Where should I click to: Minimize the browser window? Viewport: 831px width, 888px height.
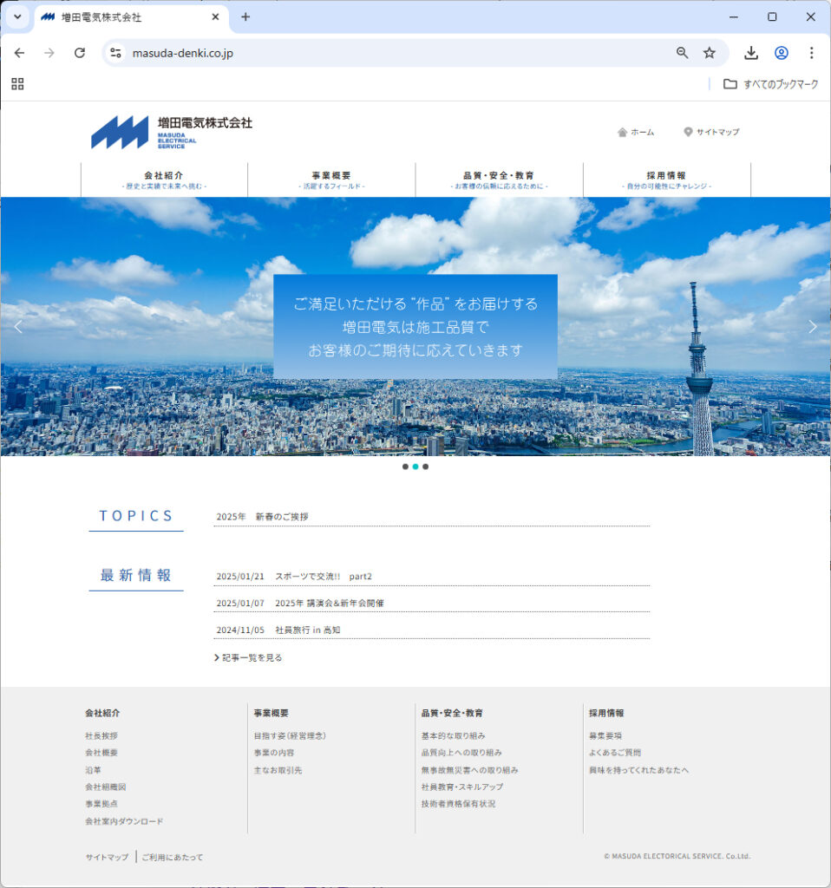734,17
